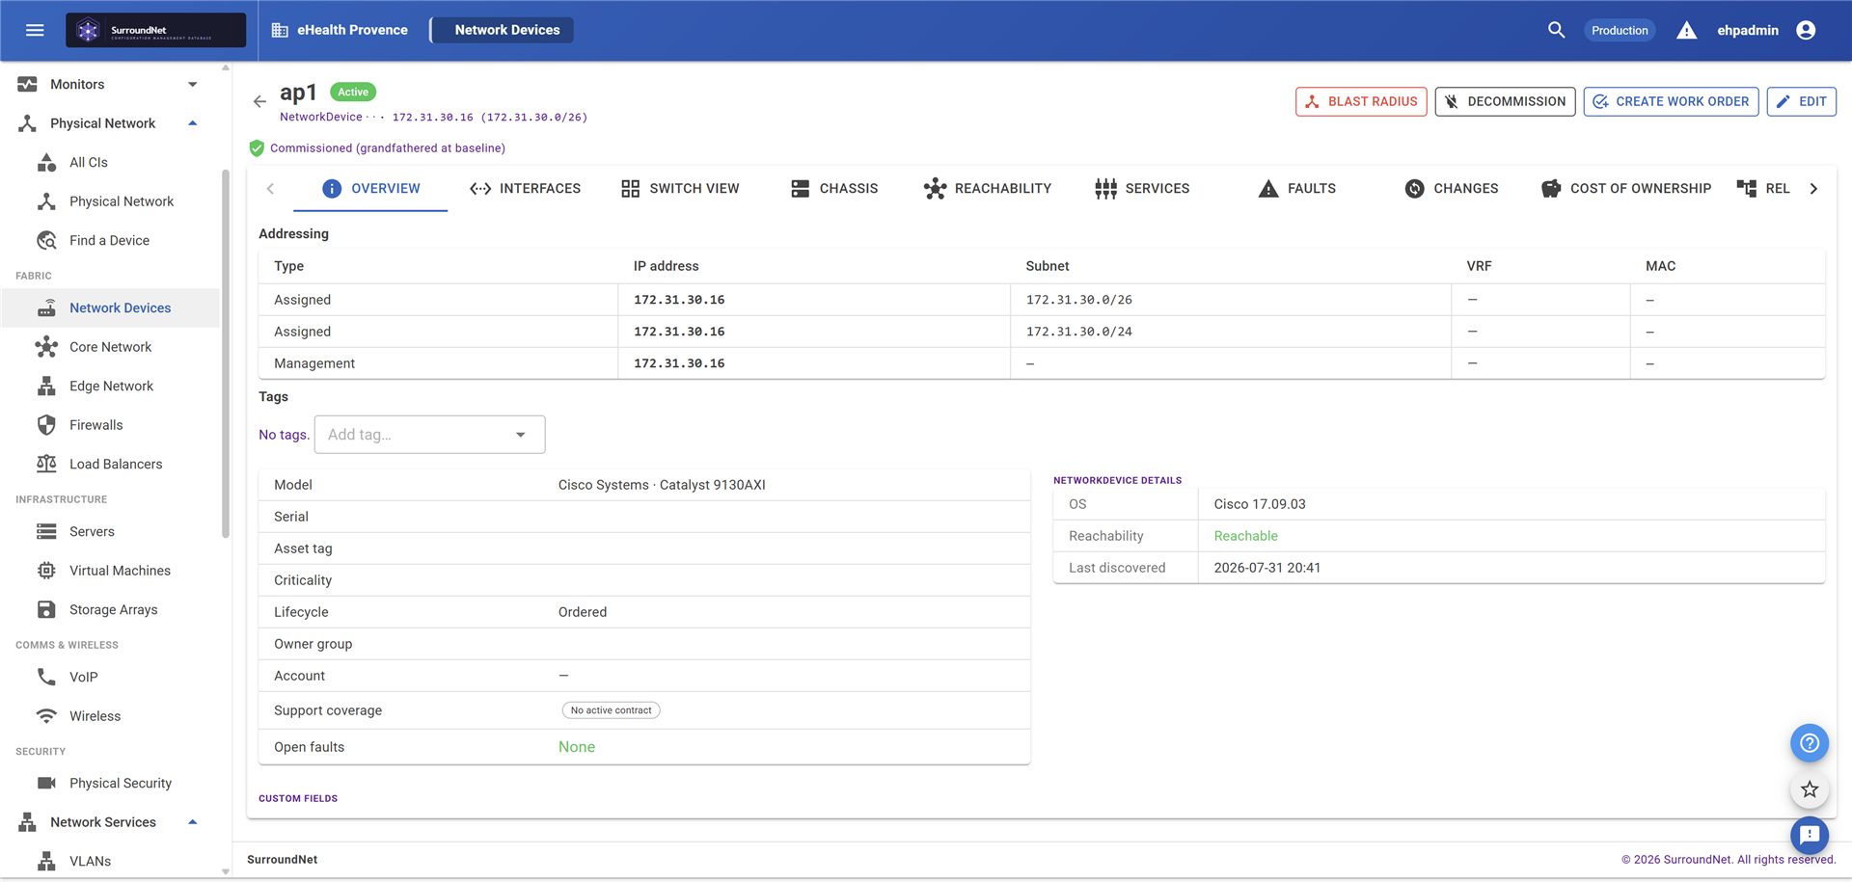
Task: Open Storage Arrays in the sidebar
Action: (110, 609)
